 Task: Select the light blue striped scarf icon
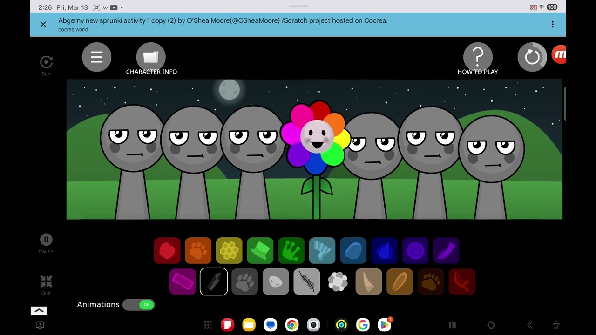322,250
